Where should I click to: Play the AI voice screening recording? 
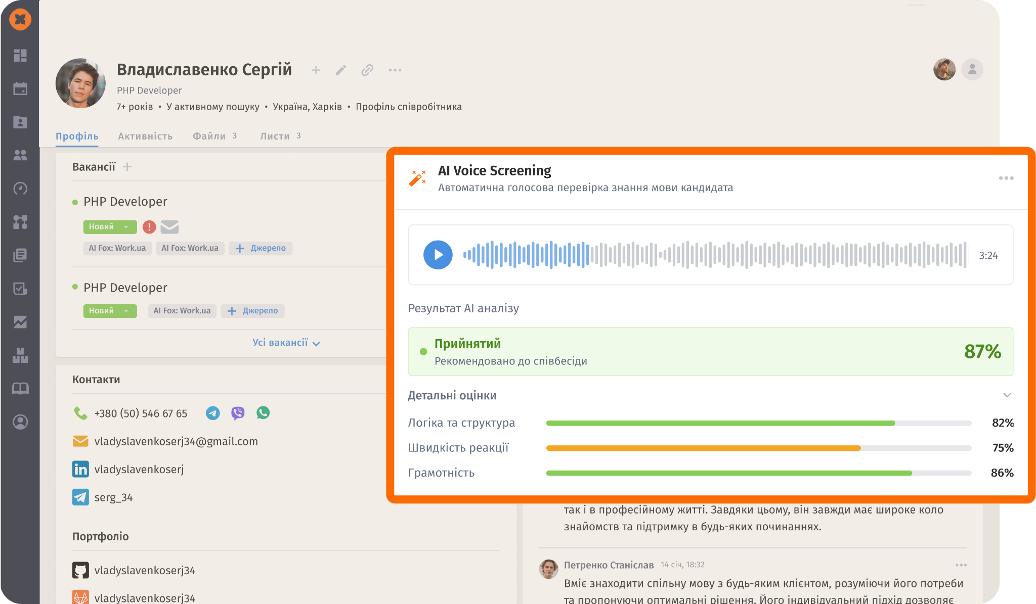tap(438, 255)
